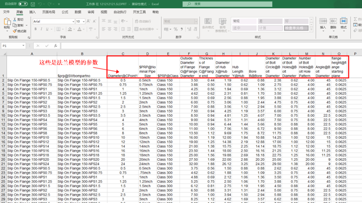
Task: Open the Name Box dropdown arrow
Action: point(23,46)
